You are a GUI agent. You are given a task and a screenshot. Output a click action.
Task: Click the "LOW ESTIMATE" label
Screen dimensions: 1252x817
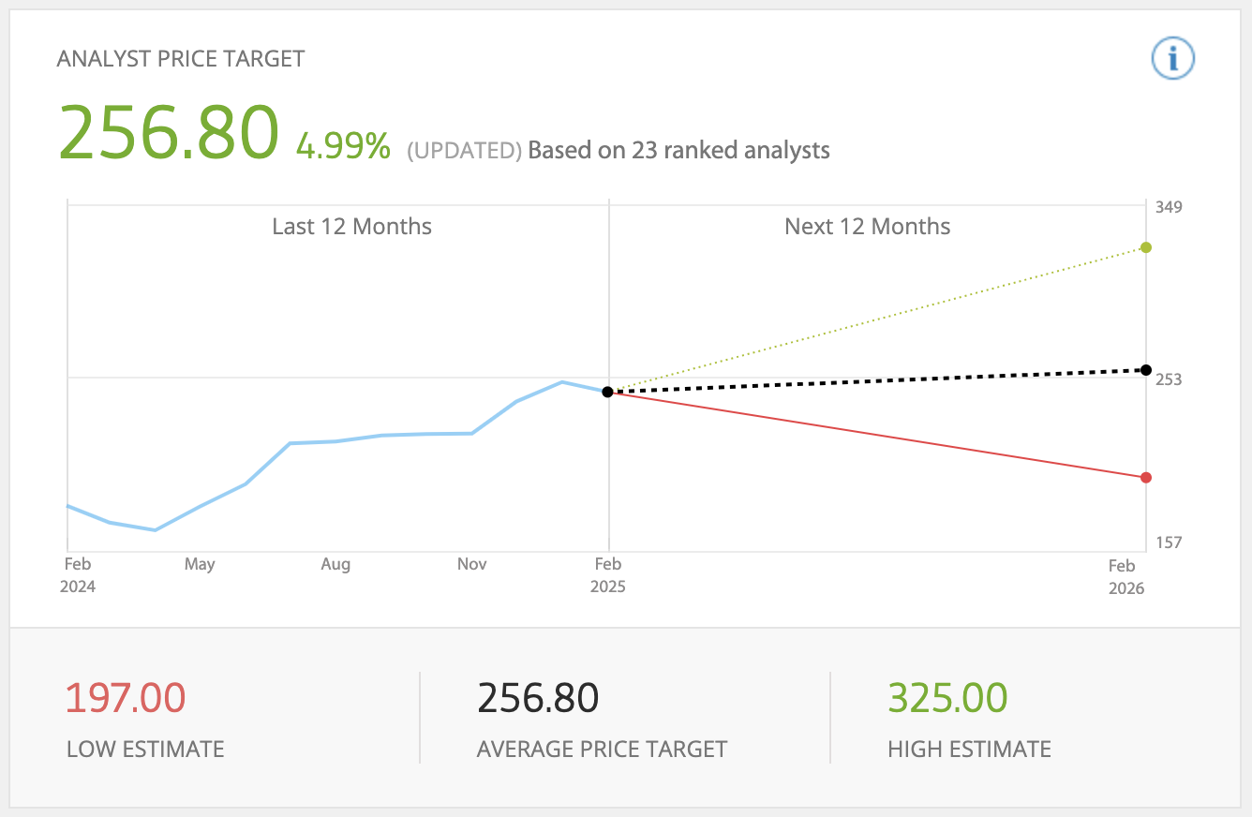click(x=145, y=750)
